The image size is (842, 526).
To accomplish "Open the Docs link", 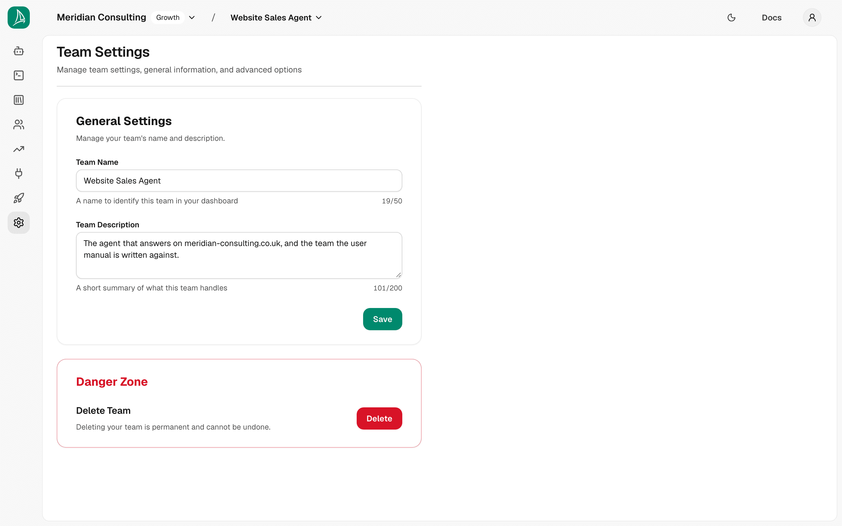I will 771,18.
